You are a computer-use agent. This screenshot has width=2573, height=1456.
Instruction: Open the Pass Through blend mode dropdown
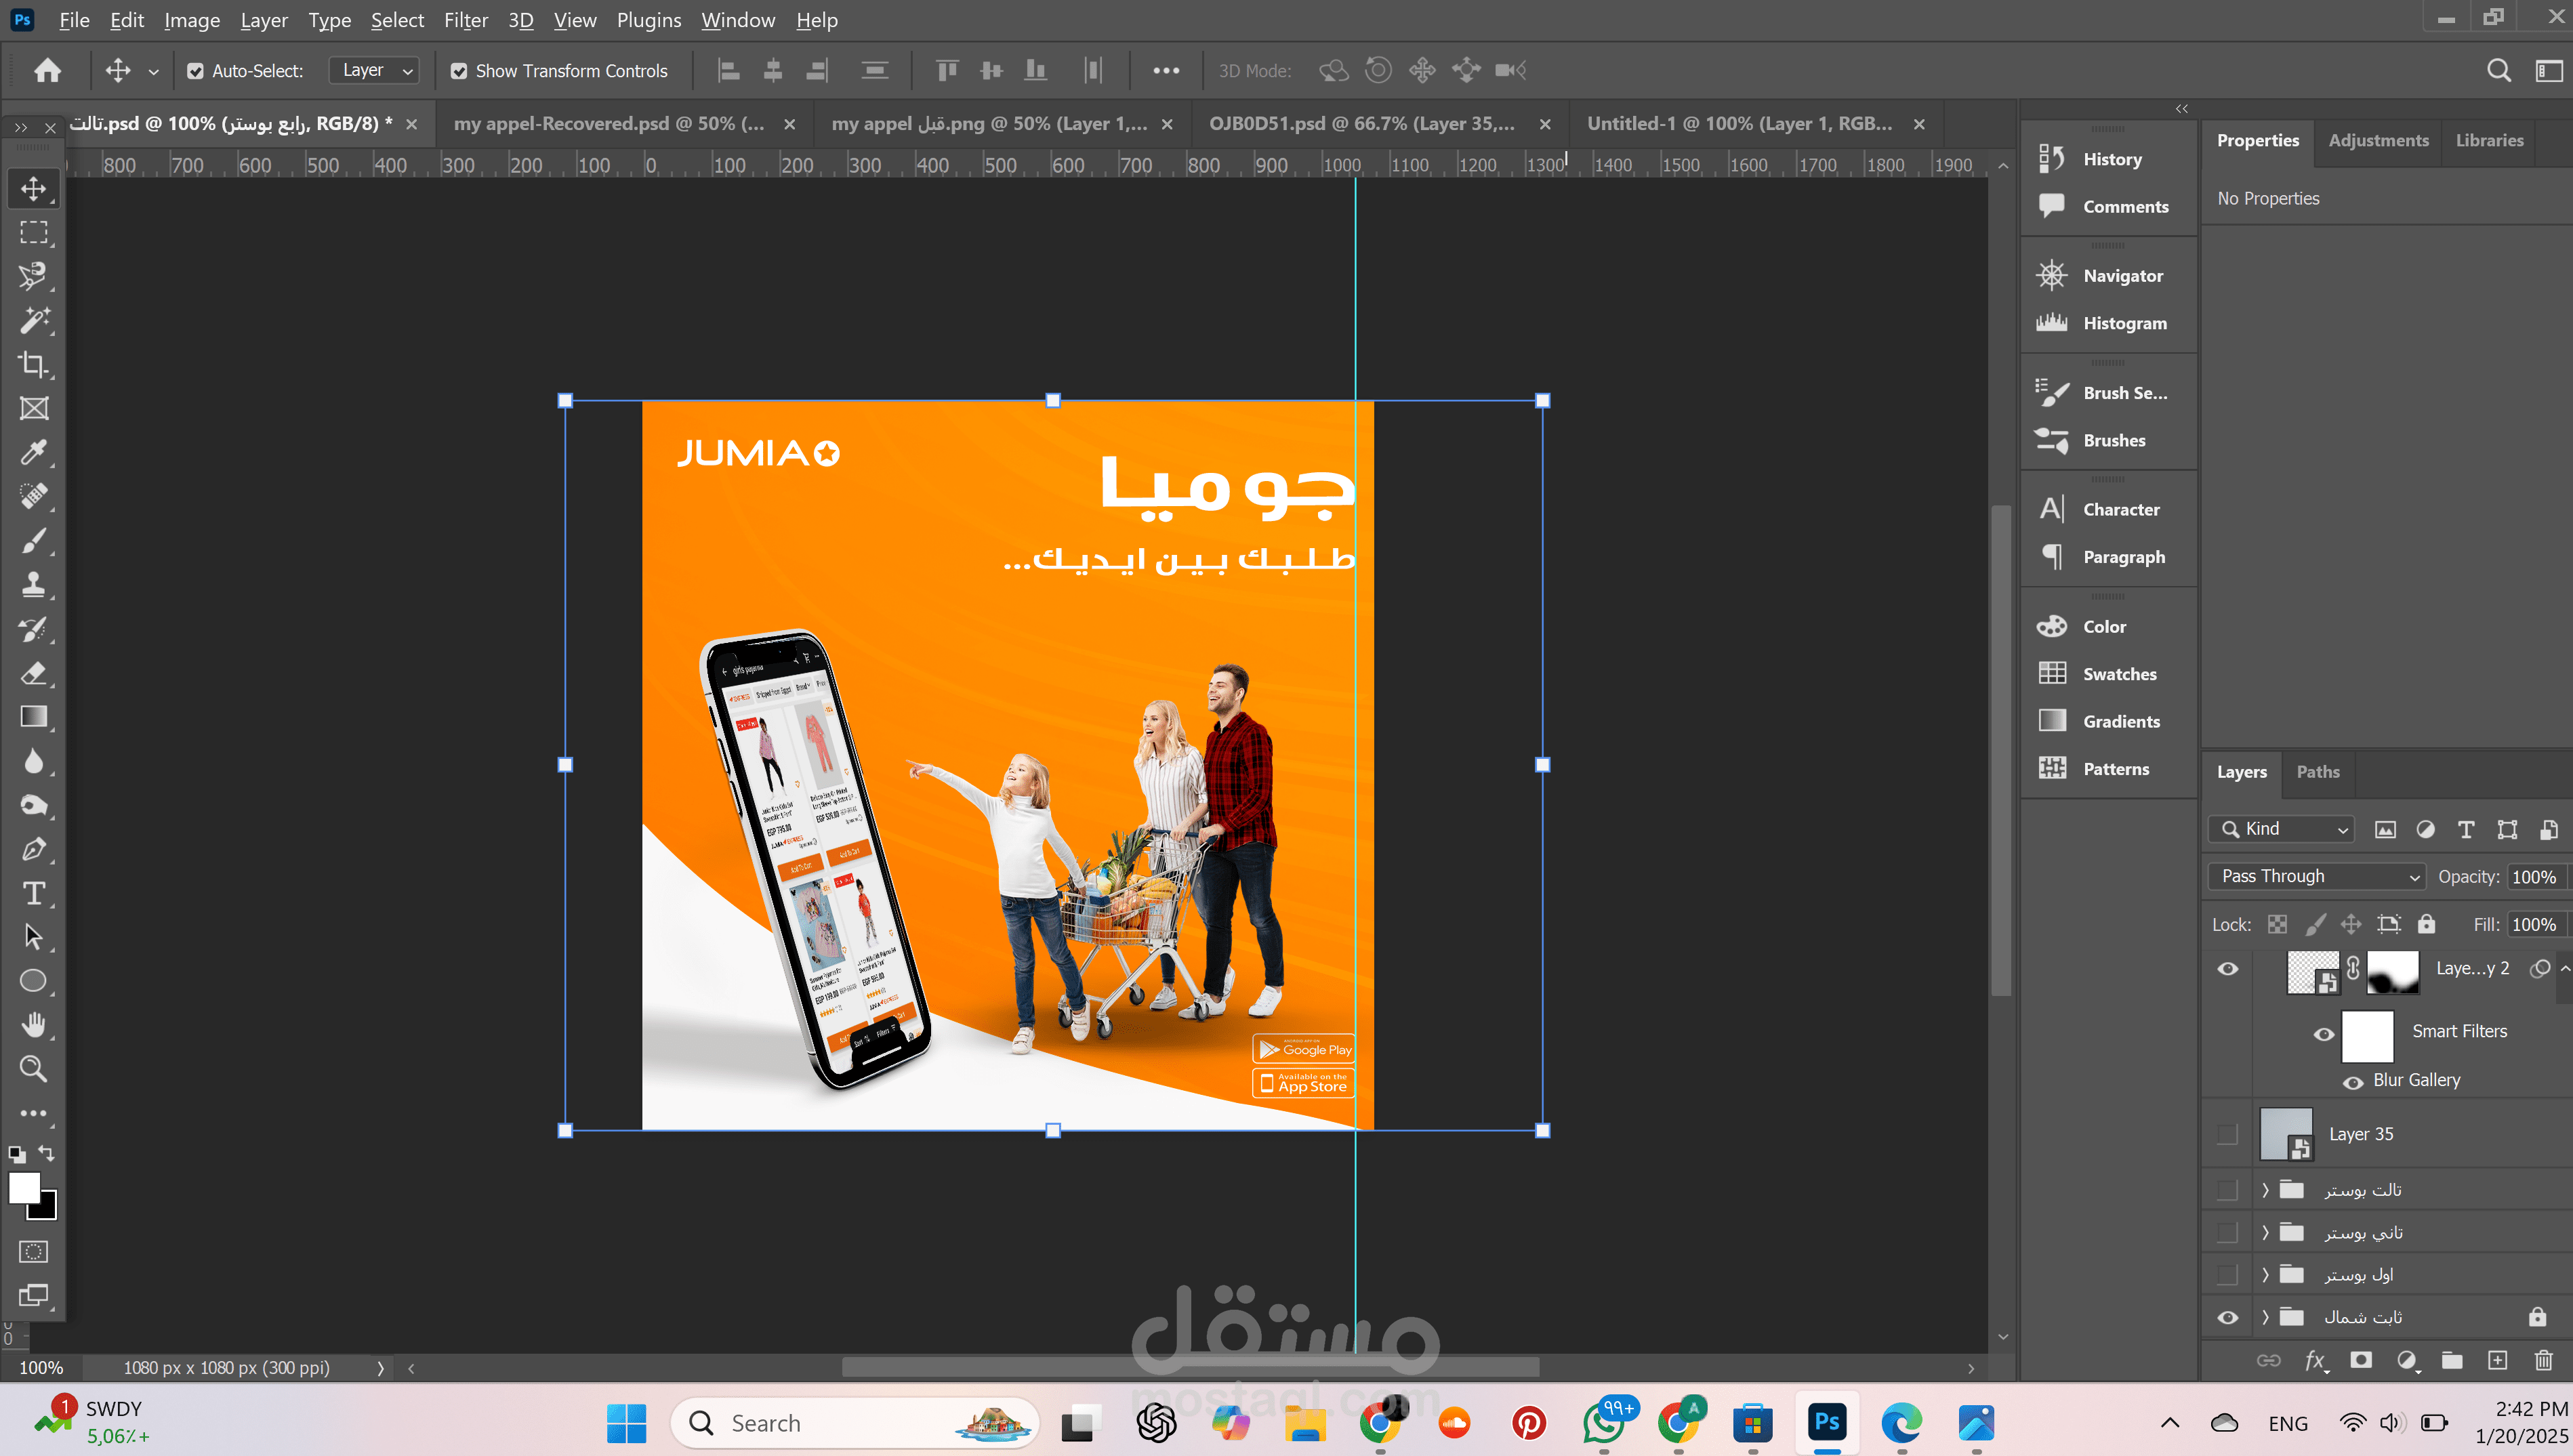2317,877
